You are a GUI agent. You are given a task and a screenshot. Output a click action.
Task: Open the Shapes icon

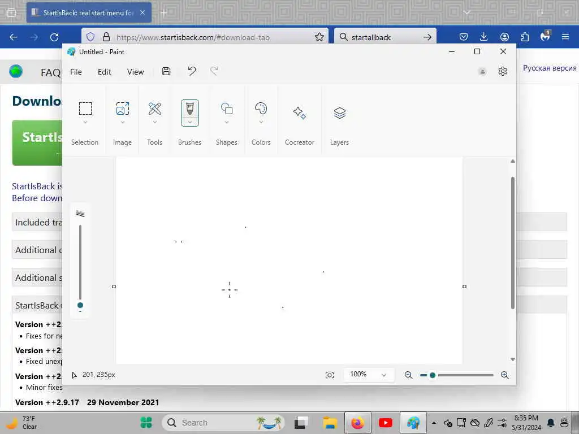(x=227, y=108)
